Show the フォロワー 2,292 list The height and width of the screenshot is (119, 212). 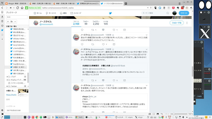(96, 23)
